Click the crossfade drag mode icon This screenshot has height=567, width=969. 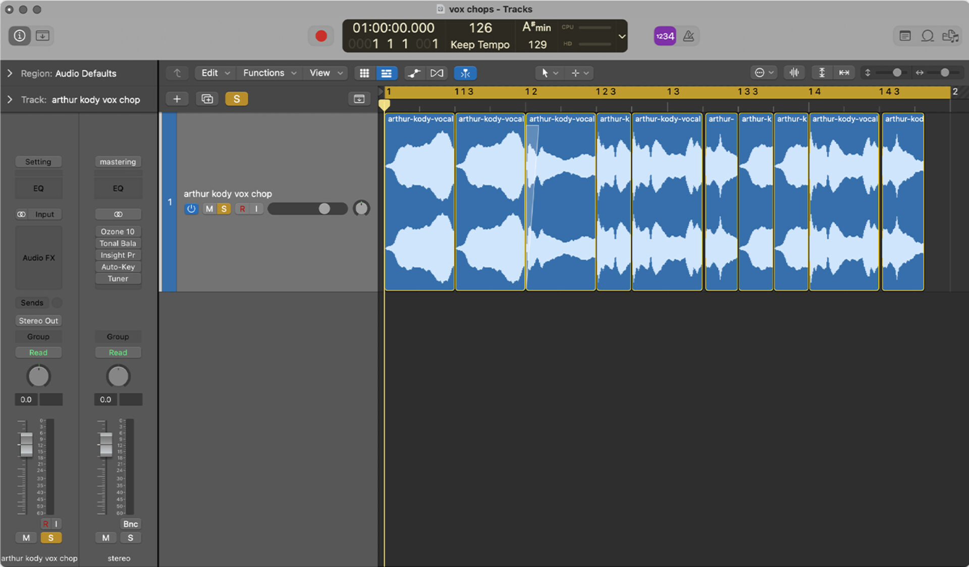tap(437, 73)
